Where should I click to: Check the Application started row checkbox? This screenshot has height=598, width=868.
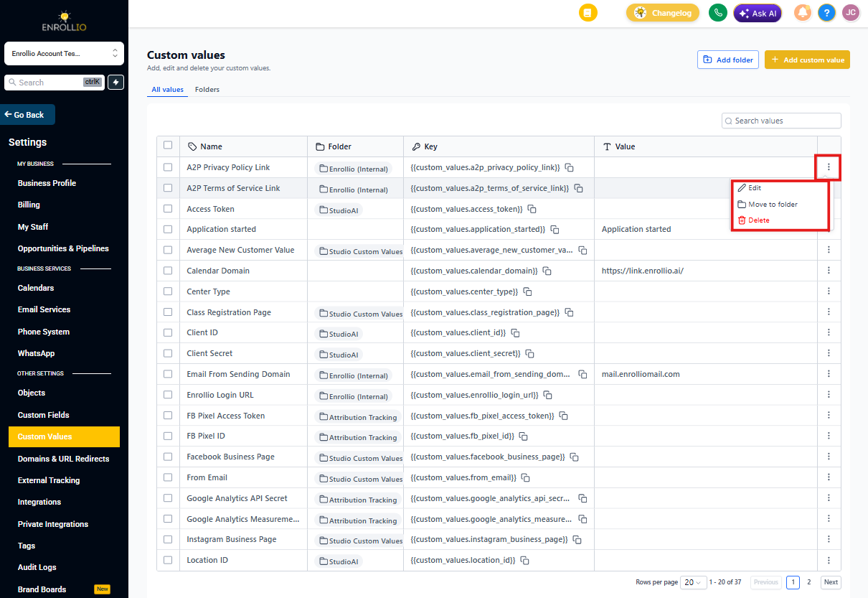click(168, 230)
